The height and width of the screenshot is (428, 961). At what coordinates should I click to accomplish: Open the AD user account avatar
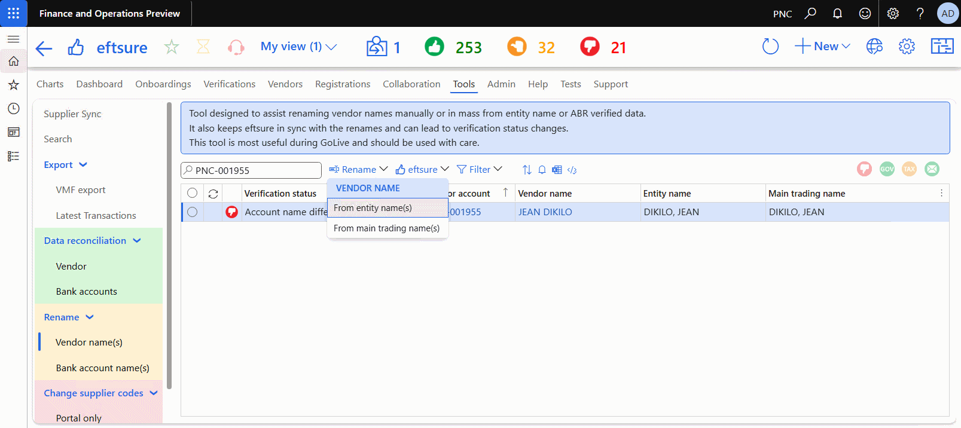click(948, 13)
